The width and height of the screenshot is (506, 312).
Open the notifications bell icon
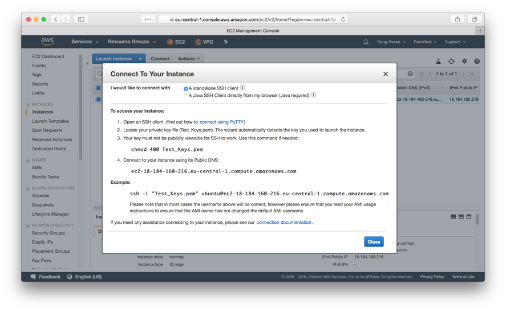[x=366, y=42]
